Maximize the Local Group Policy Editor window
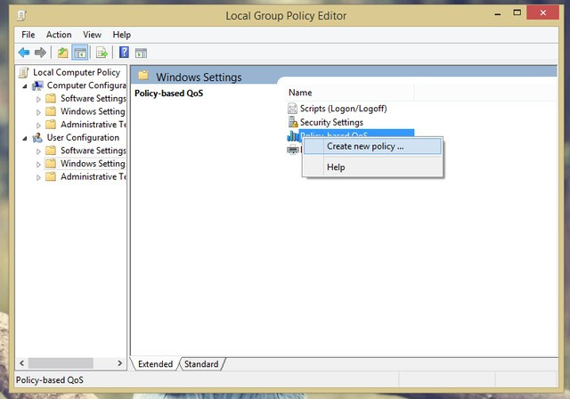Image resolution: width=570 pixels, height=399 pixels. point(517,12)
